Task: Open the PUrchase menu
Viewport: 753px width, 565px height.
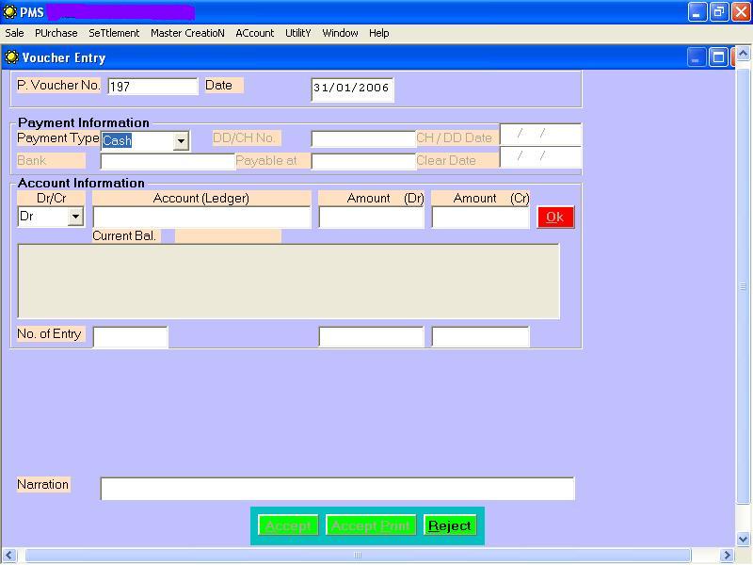Action: click(x=56, y=33)
